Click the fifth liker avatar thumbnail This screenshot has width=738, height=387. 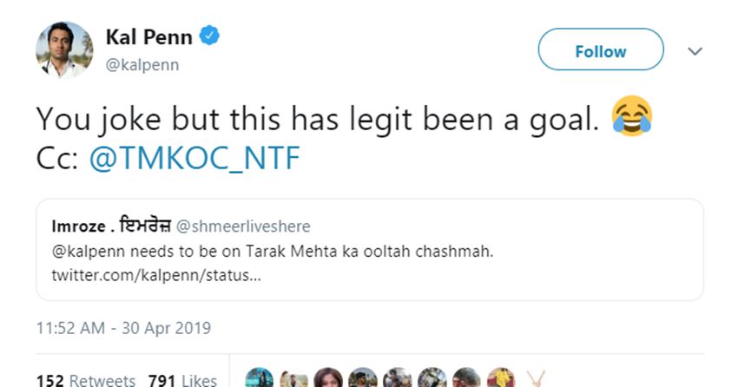pos(398,380)
